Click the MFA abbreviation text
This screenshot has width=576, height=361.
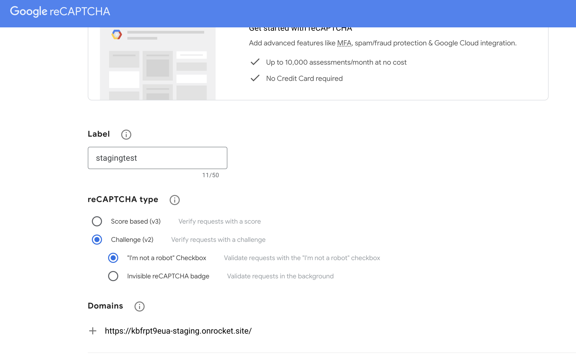tap(344, 43)
